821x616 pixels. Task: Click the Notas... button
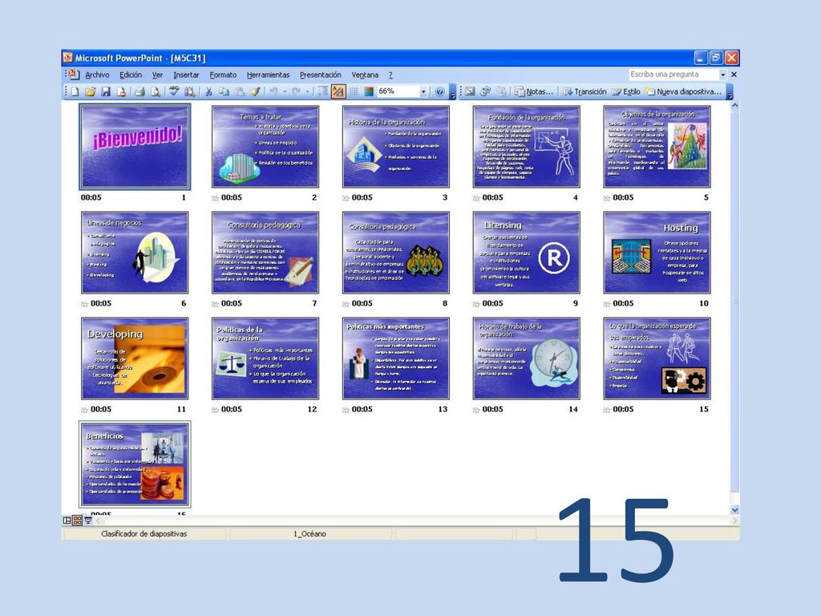click(x=533, y=91)
